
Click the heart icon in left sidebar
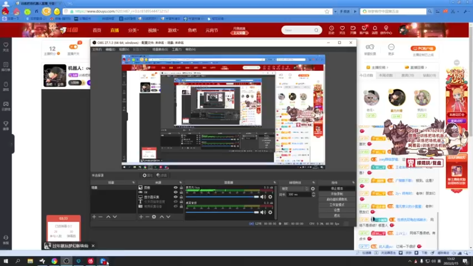[6, 47]
